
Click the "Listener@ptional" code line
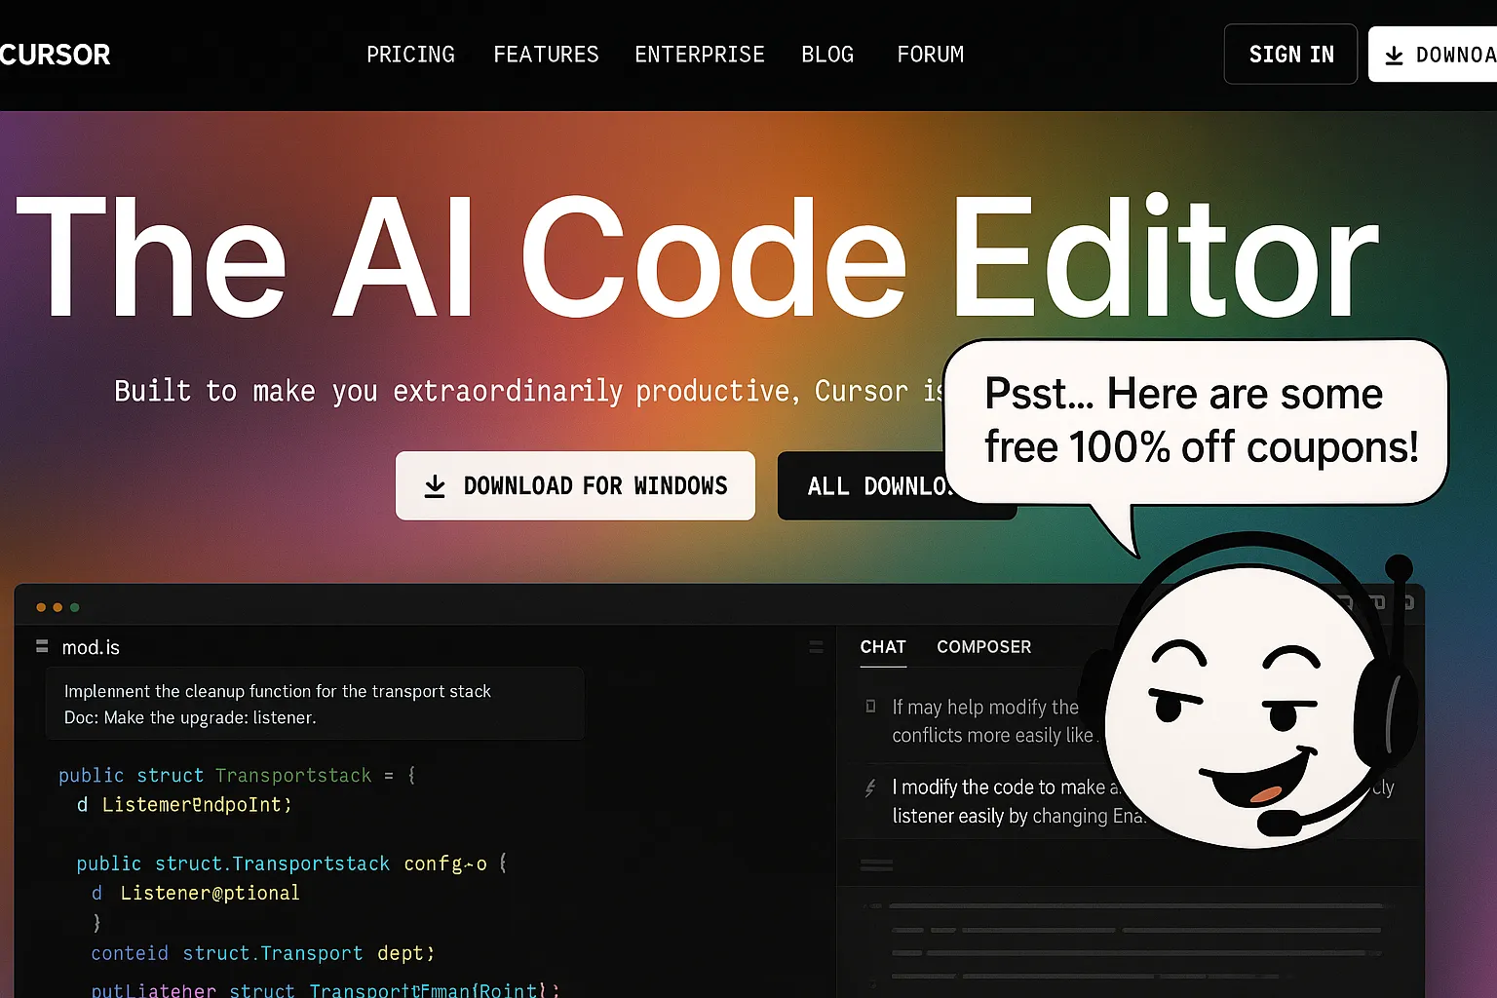click(195, 893)
